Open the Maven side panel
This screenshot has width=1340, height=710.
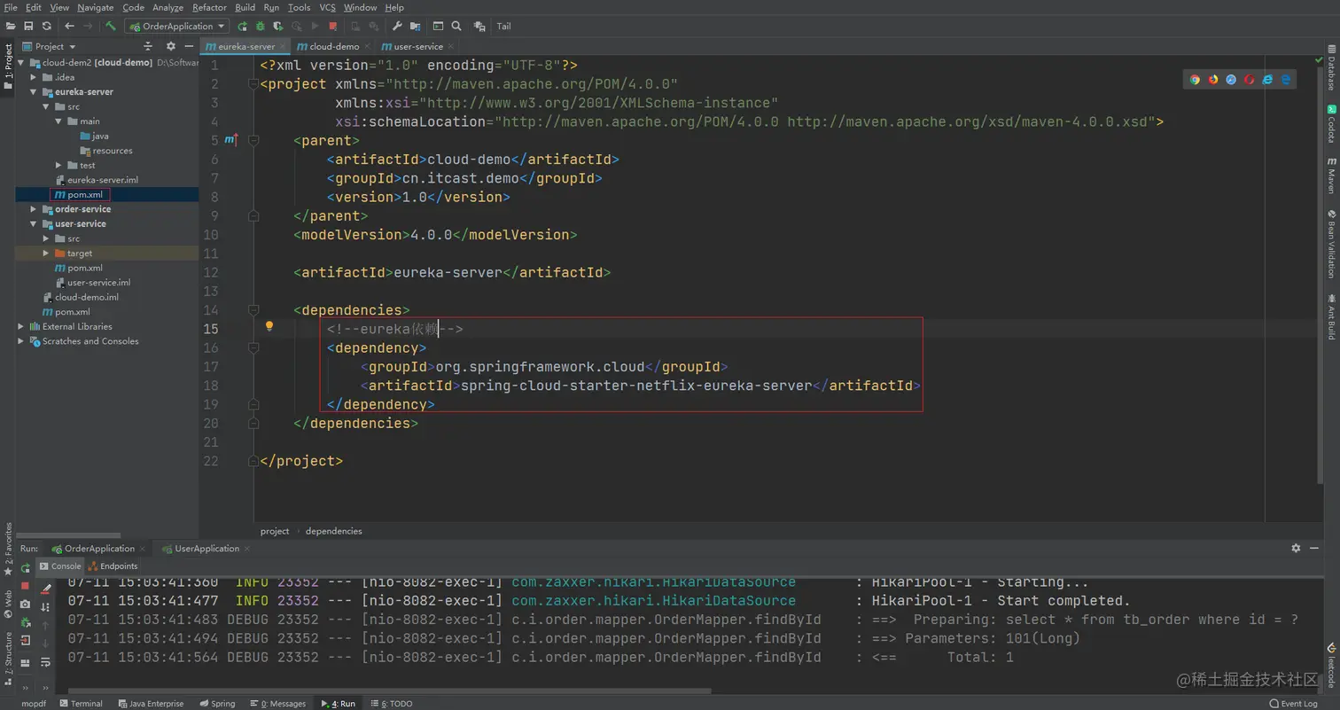click(1331, 175)
